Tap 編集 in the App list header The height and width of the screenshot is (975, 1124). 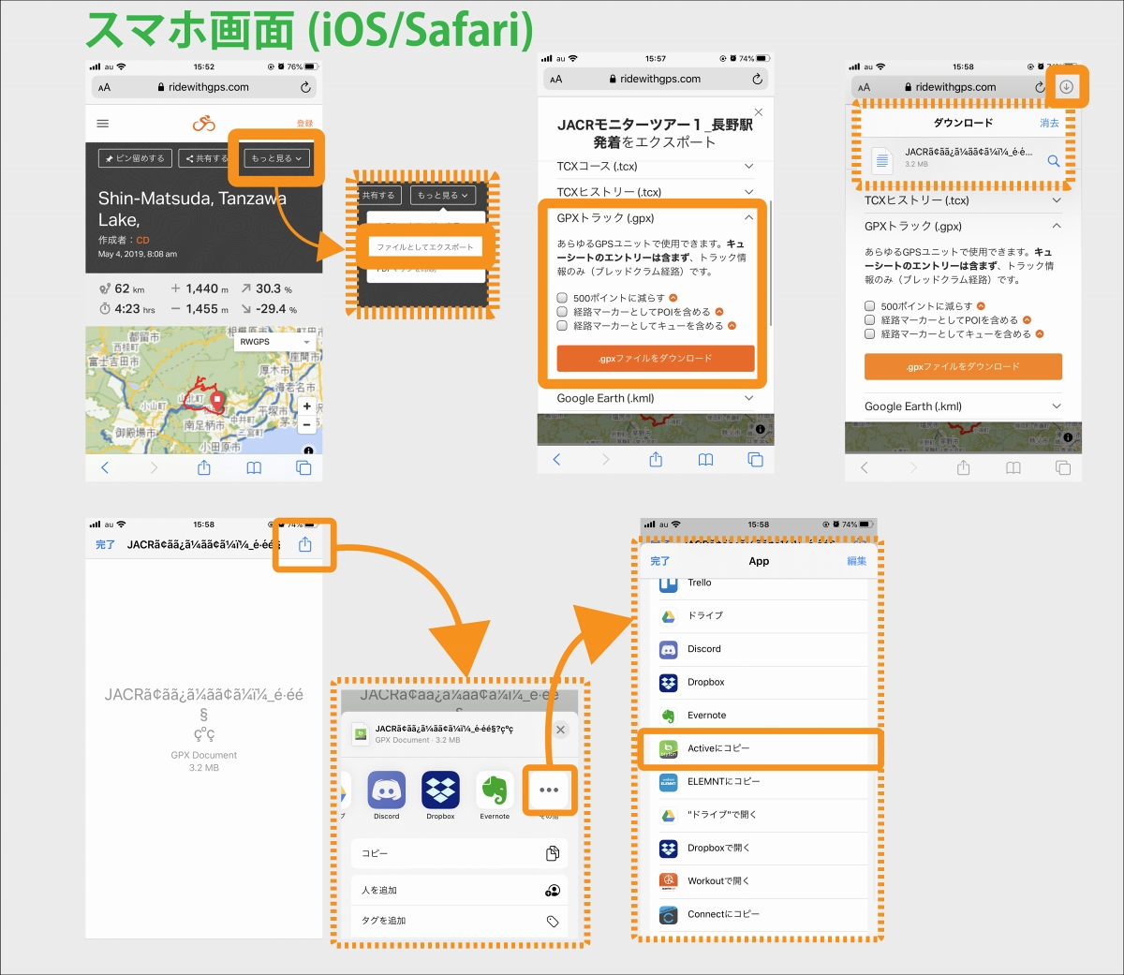coord(856,561)
